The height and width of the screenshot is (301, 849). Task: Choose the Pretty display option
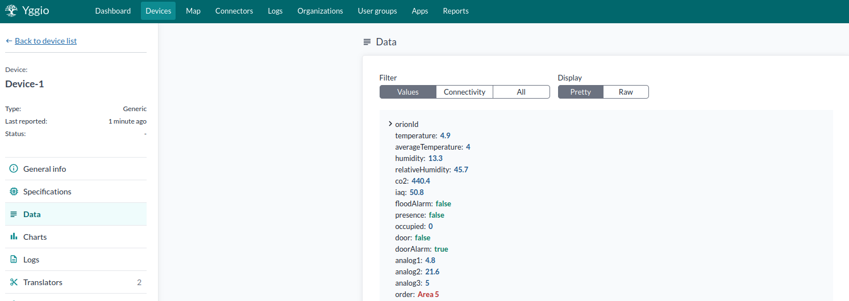[580, 92]
